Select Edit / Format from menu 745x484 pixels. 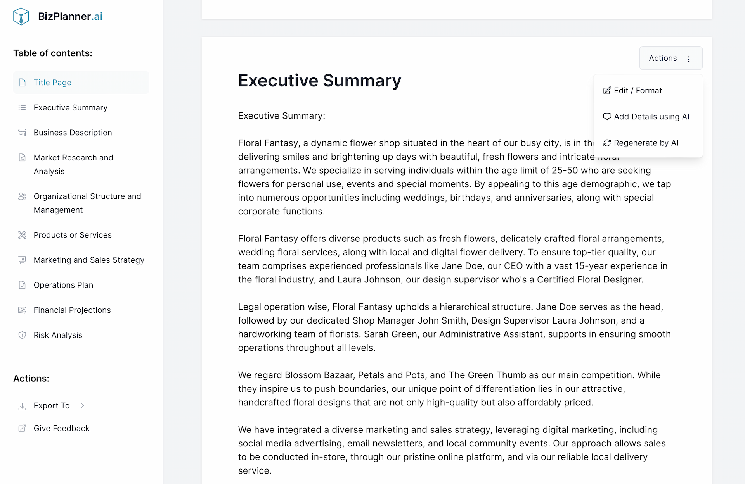tap(638, 91)
